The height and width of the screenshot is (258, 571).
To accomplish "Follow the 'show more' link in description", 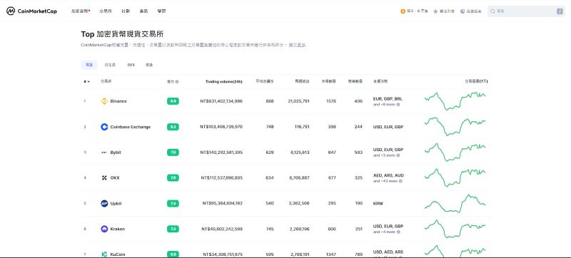I will click(297, 45).
